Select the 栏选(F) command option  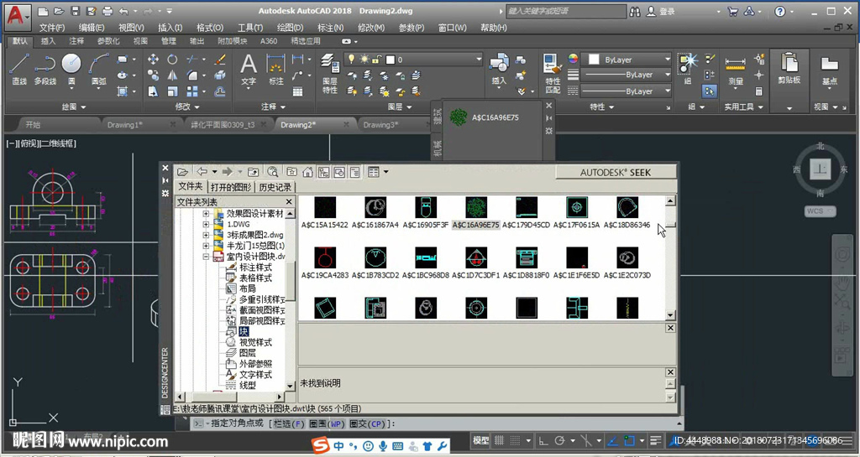click(x=289, y=423)
